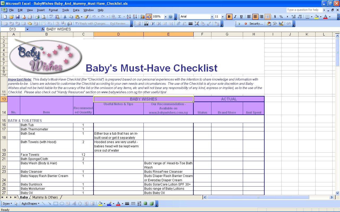This screenshot has height=212, width=340.
Task: Click Decrease Decimal icon
Action: [x=300, y=17]
